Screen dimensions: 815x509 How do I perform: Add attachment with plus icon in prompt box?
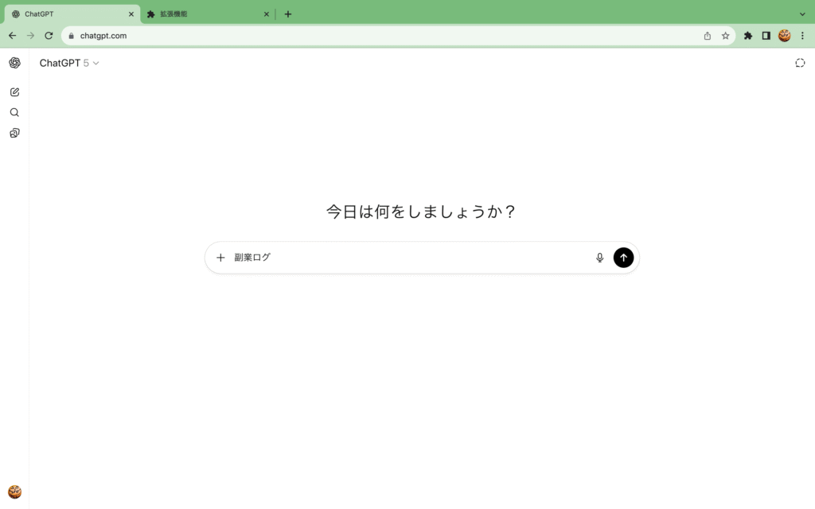[220, 258]
